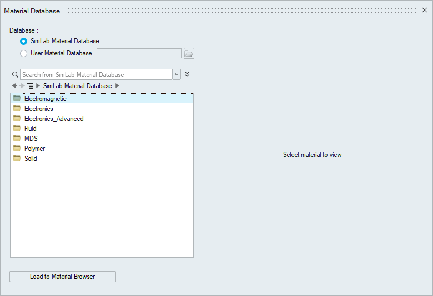Select SimLab Material Database radio button

[x=23, y=41]
